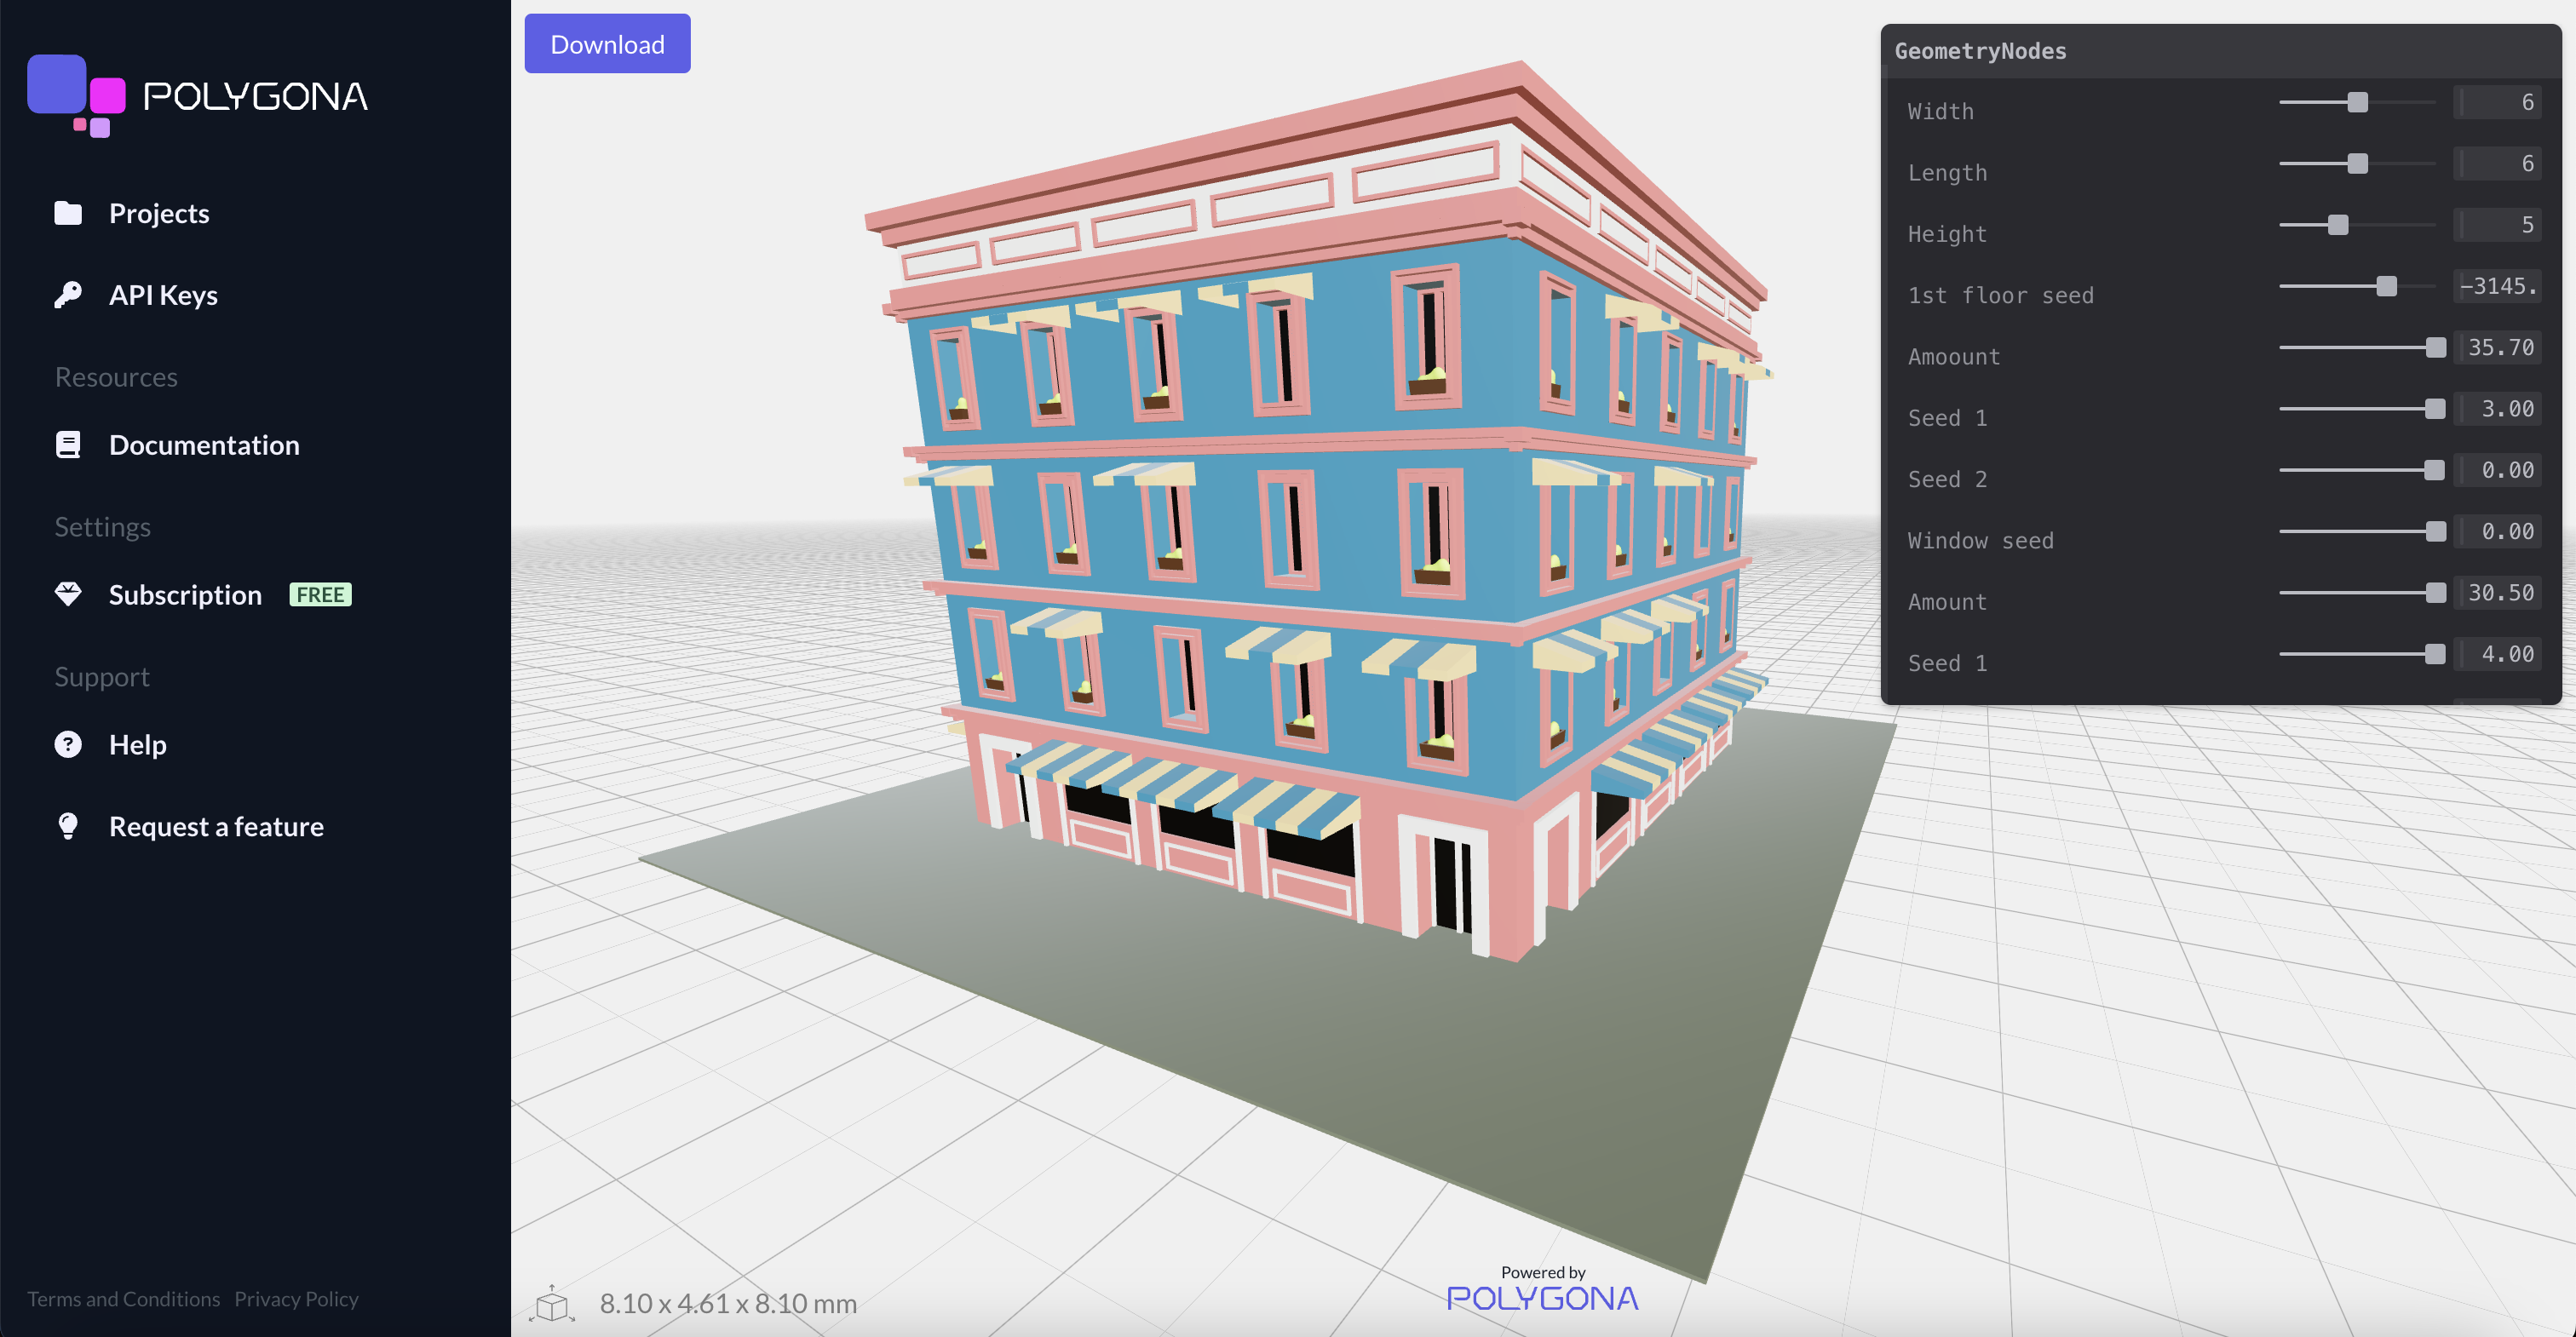This screenshot has width=2576, height=1337.
Task: Click the Help question mark icon
Action: 68,745
